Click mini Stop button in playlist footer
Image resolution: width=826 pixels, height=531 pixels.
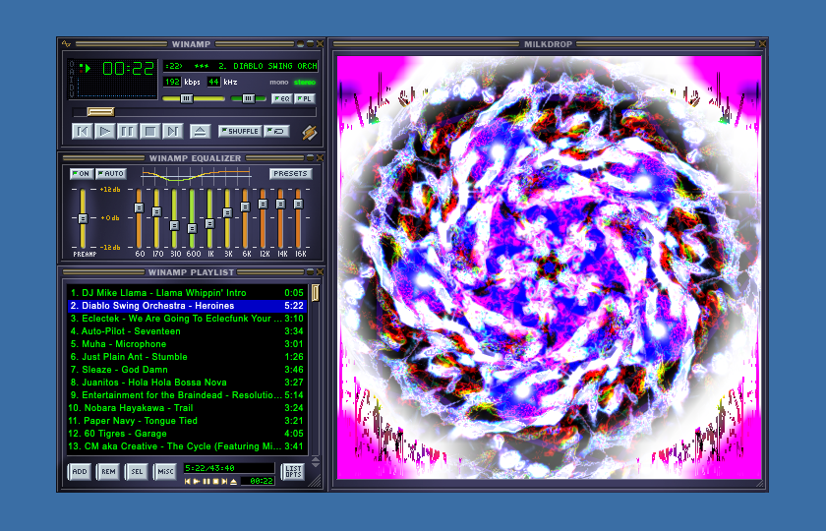215,482
